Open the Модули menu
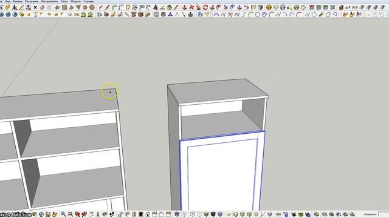This screenshot has height=218, width=389. [x=75, y=1]
